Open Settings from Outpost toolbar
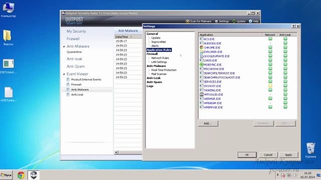Screen dimensions: 321x180 pos(222,21)
